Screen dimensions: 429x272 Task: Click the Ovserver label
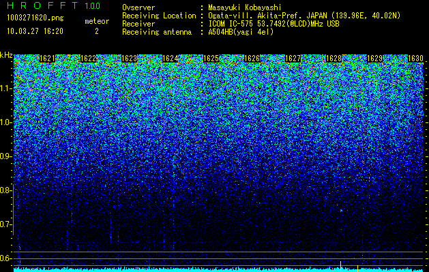138,7
